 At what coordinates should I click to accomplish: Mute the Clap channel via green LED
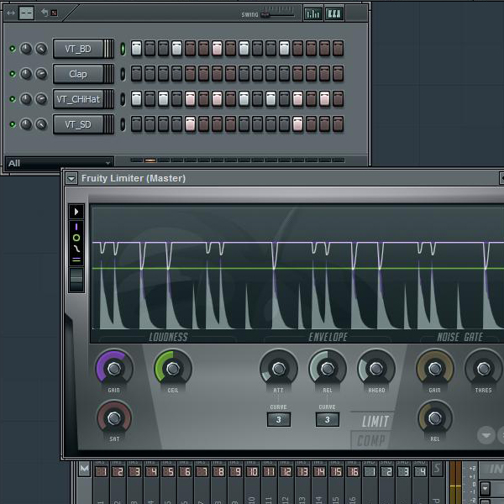[x=13, y=74]
